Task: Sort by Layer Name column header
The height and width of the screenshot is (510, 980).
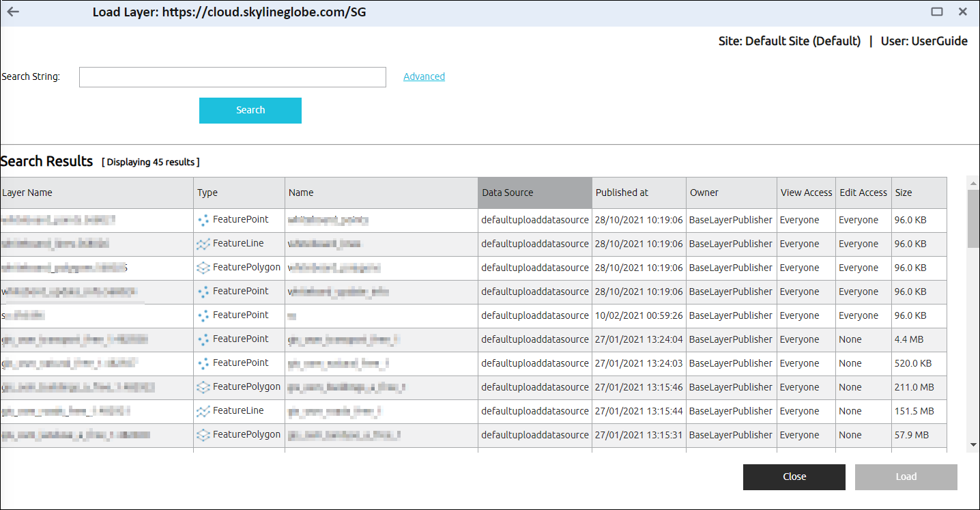Action: click(97, 193)
